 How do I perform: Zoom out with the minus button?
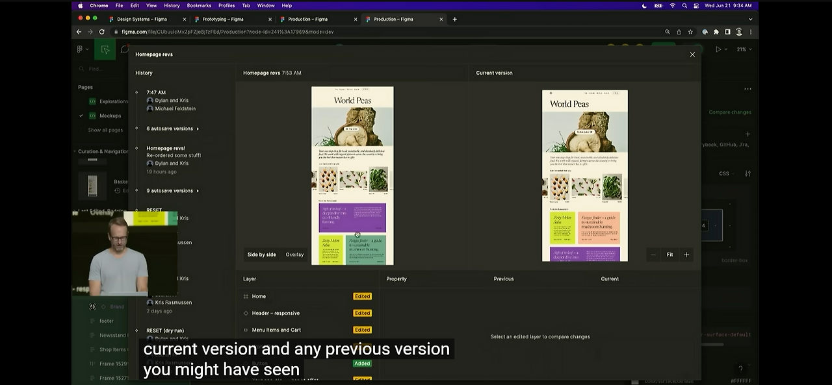coord(653,255)
